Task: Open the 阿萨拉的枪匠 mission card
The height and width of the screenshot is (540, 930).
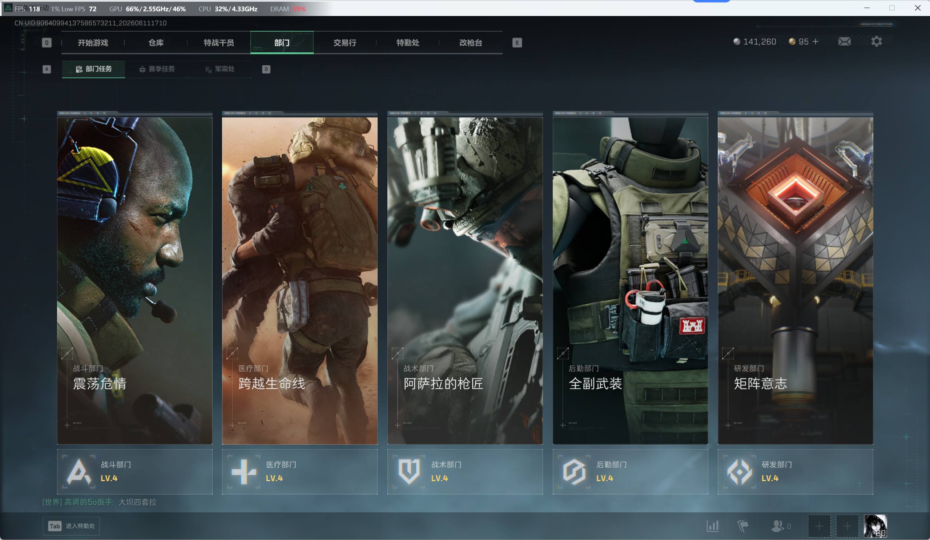Action: tap(465, 281)
